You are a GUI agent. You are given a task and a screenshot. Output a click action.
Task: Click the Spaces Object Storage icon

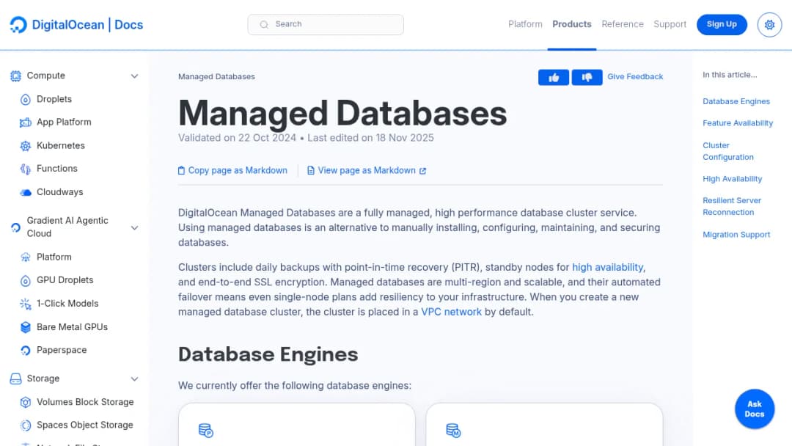25,425
